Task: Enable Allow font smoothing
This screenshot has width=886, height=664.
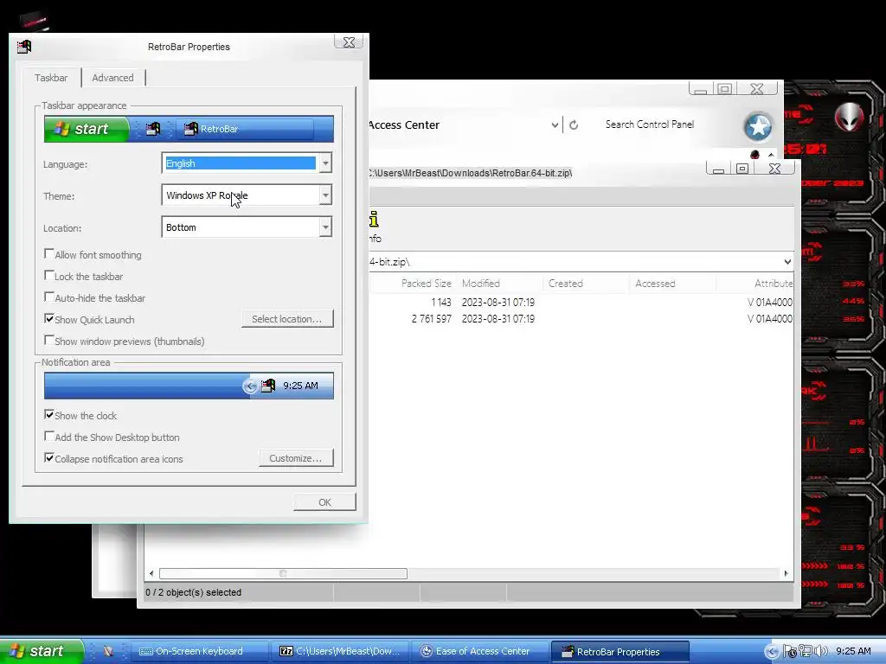Action: tap(49, 254)
